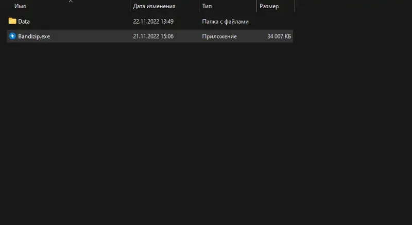Image resolution: width=412 pixels, height=225 pixels.
Task: Click the Bandizip.exe application icon
Action: [x=12, y=36]
